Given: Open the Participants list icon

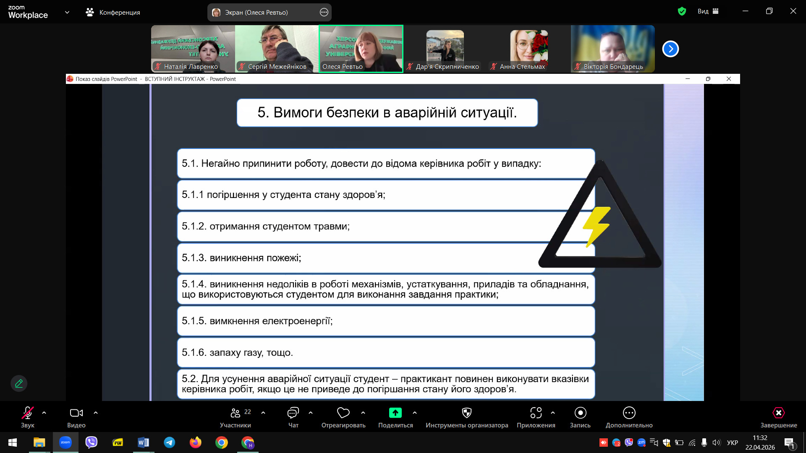Looking at the screenshot, I should 236,413.
